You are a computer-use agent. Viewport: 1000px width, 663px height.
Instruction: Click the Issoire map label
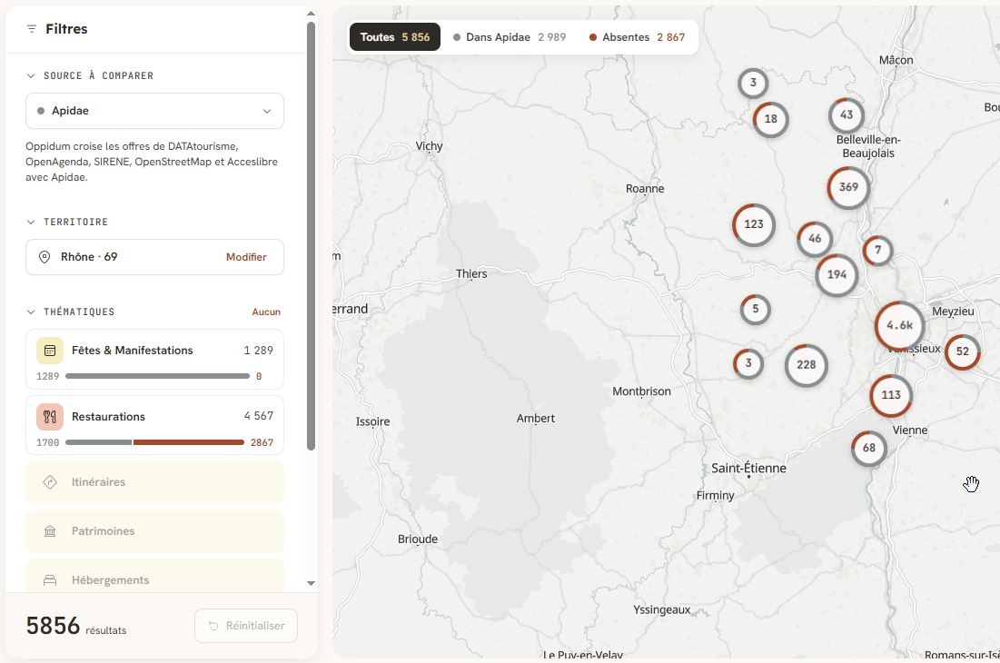point(373,421)
